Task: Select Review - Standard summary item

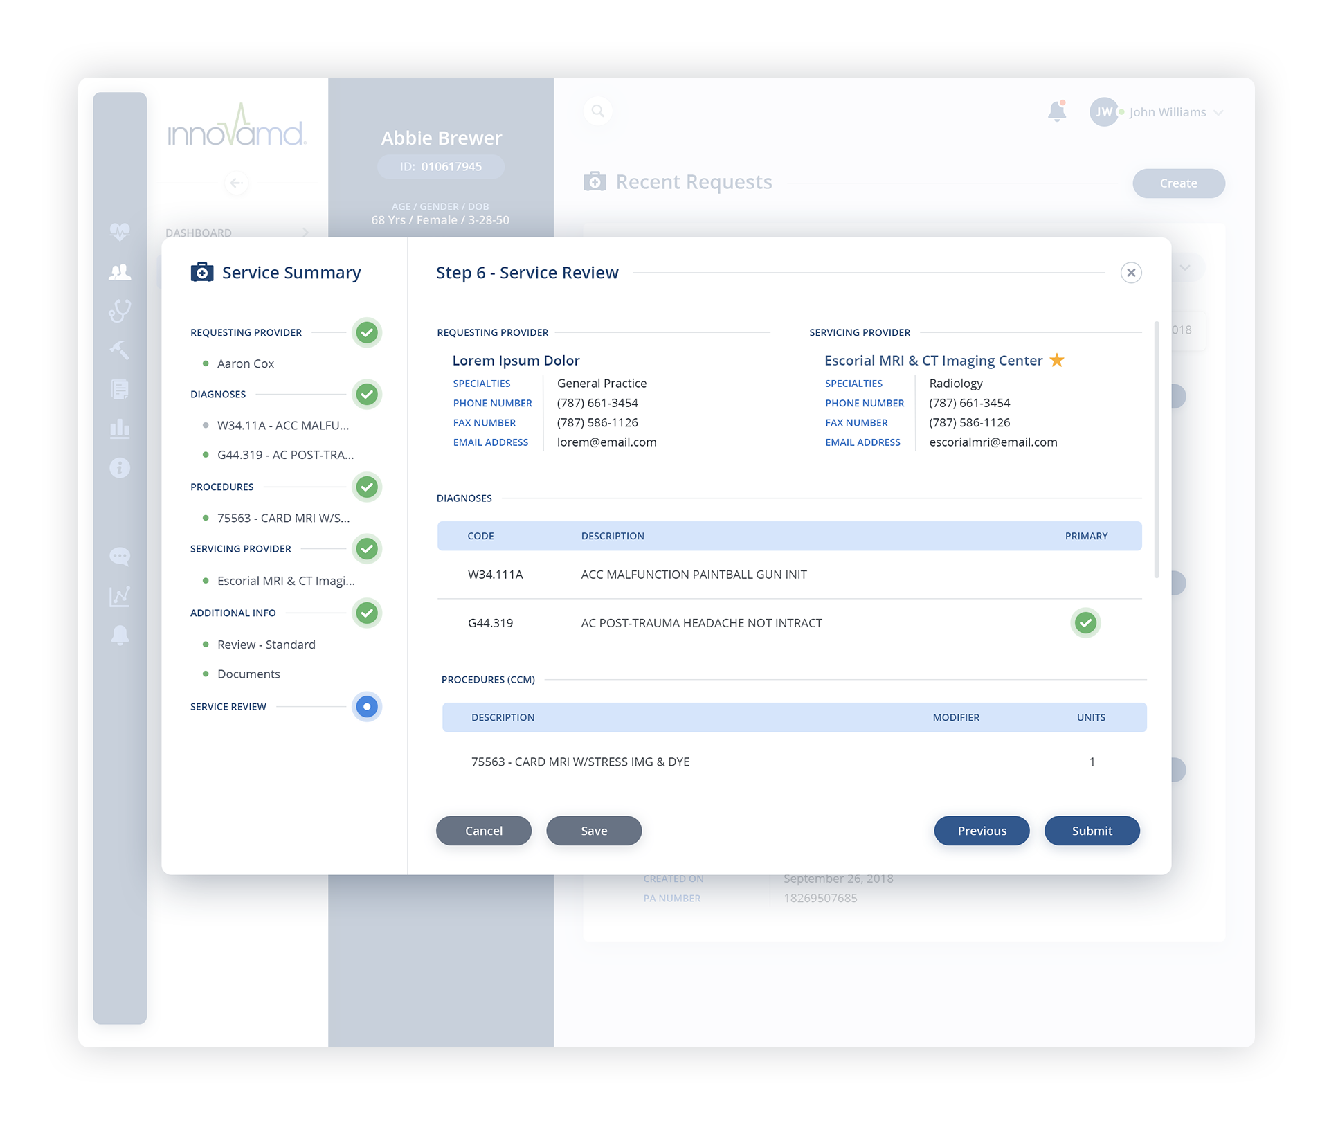Action: 266,645
